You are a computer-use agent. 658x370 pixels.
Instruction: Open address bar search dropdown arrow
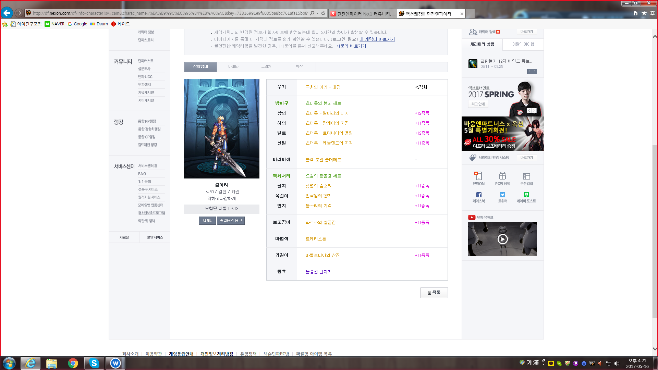(x=318, y=13)
